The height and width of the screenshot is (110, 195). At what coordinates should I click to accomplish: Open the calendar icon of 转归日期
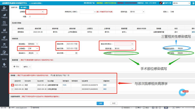click(x=76, y=53)
